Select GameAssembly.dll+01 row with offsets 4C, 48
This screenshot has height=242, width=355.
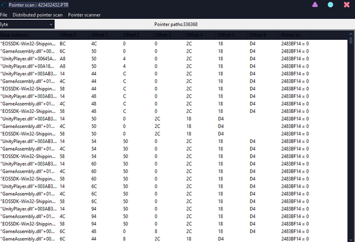(174, 104)
